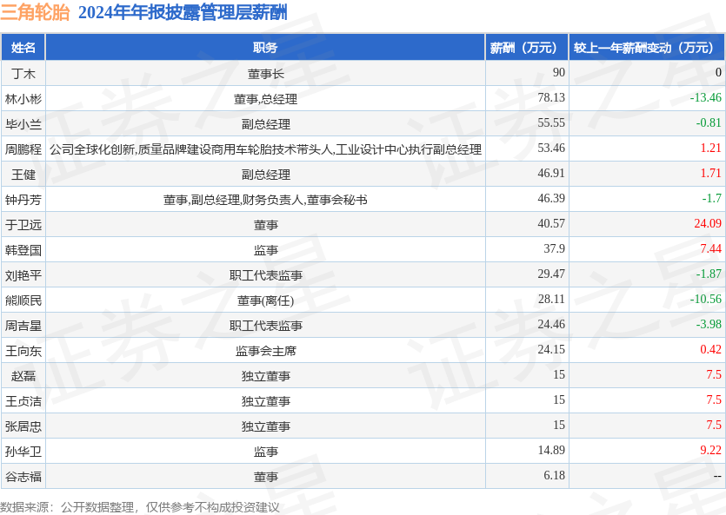Screen dimensions: 726x515
Task: Click the name 韩登国
Action: (23, 250)
